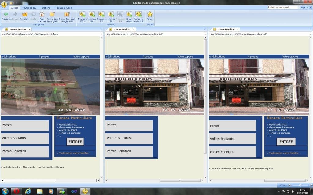Expand Rechercher sur le Web dropdown arrow
Screen dimensions: 313x195
coord(299,7)
